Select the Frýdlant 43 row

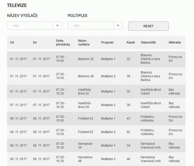pyautogui.click(x=96, y=119)
